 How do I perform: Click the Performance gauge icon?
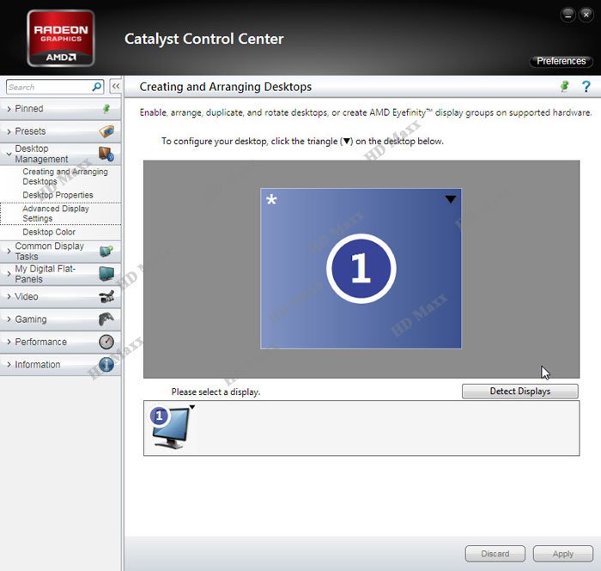click(x=106, y=342)
